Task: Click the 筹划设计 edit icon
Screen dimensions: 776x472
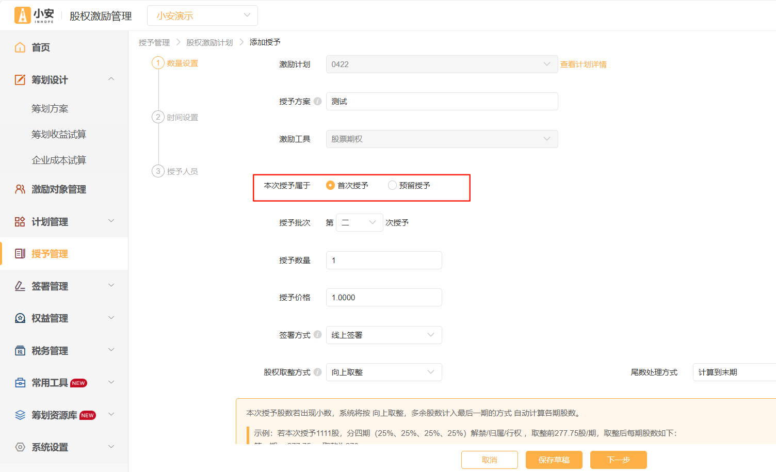Action: (x=20, y=79)
